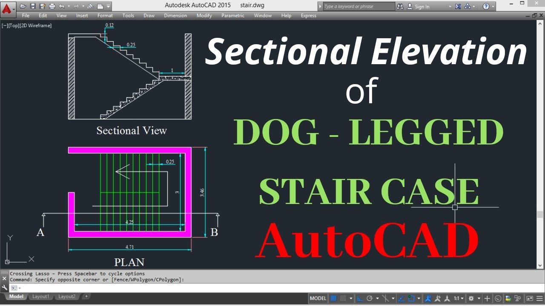The image size is (545, 306).
Task: Open the File menu
Action: pyautogui.click(x=26, y=16)
